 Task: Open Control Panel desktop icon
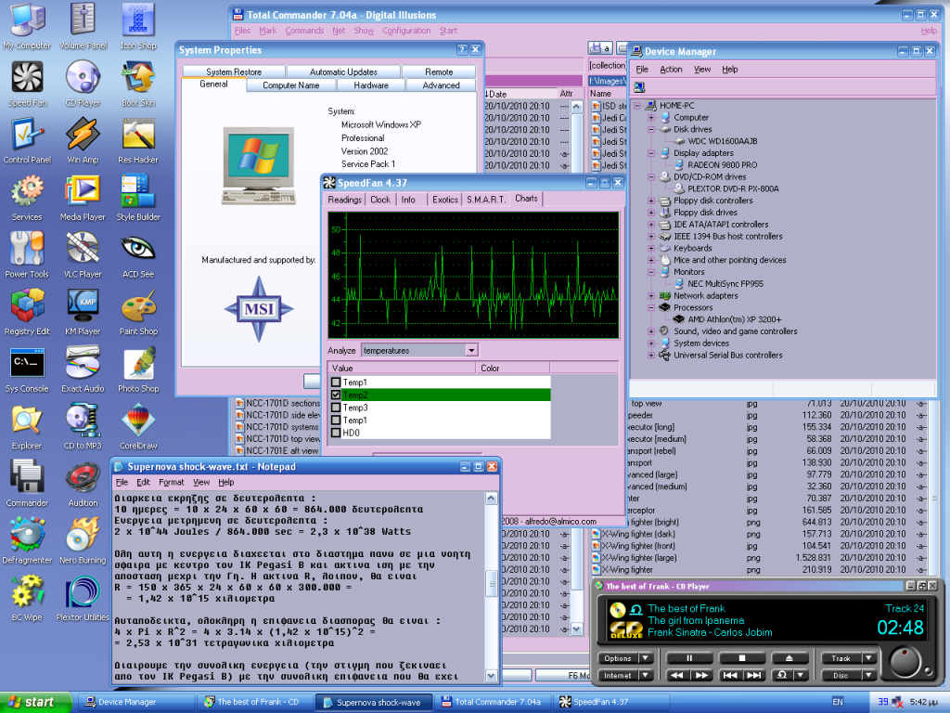coord(27,141)
